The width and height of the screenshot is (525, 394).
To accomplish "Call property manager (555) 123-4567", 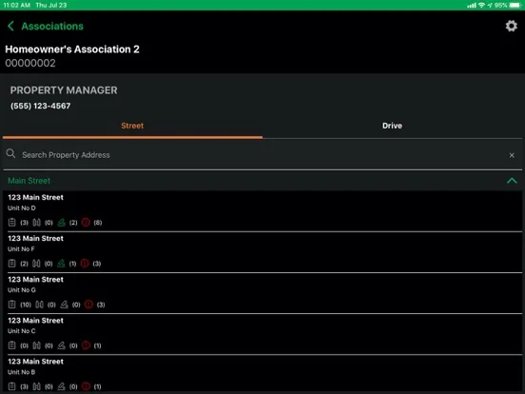I will click(x=41, y=106).
